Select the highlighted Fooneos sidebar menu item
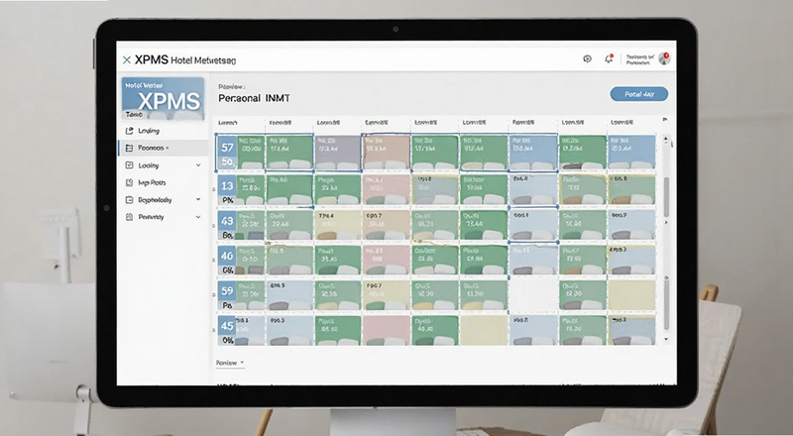 point(163,148)
